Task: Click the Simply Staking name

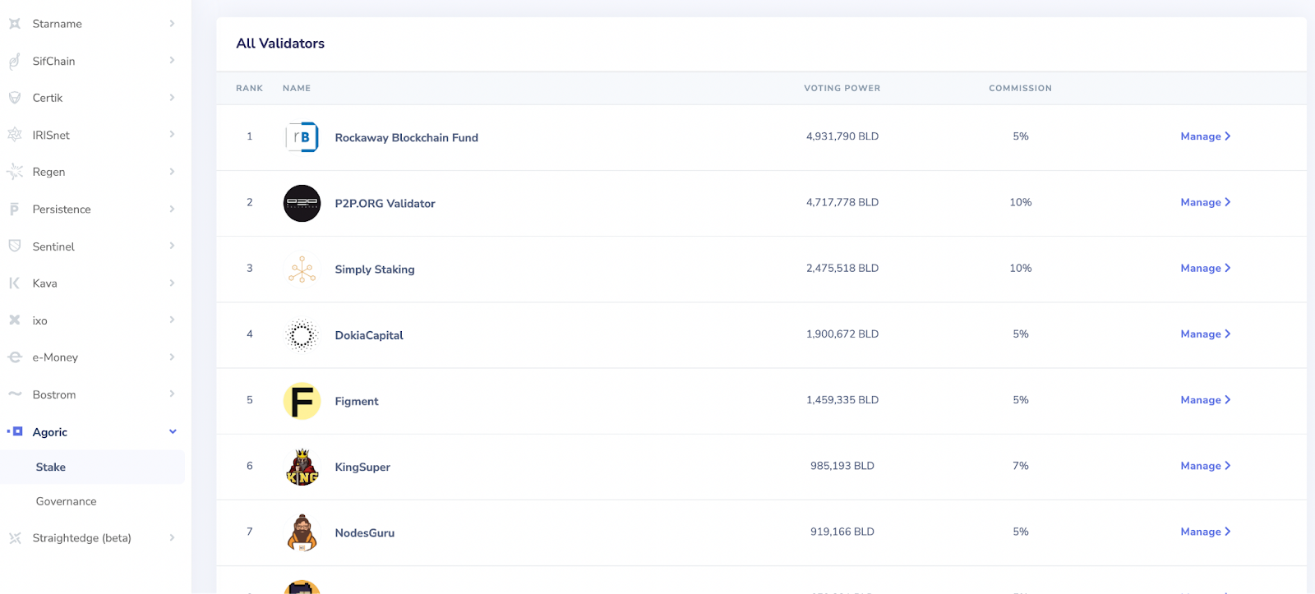Action: click(x=375, y=269)
